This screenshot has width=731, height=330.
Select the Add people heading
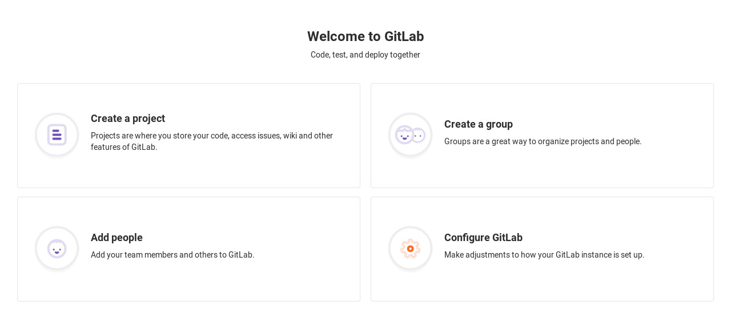(x=117, y=238)
